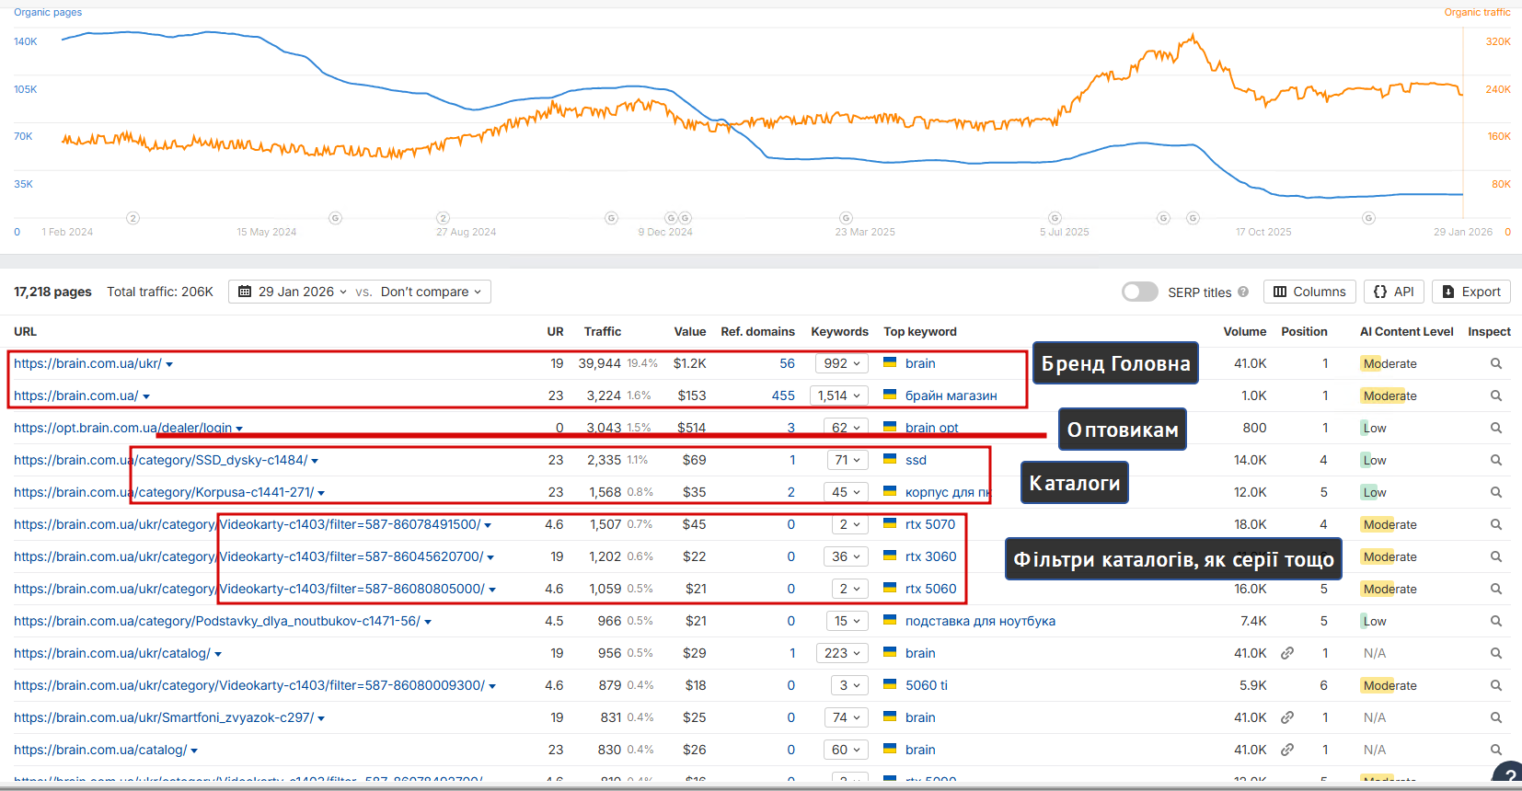Screen dimensions: 1522x791
Task: Inspect the подставка для ноутбука row
Action: [1496, 621]
